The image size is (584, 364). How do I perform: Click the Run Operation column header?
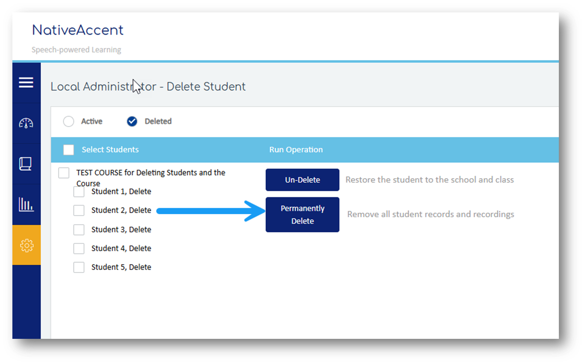(296, 150)
